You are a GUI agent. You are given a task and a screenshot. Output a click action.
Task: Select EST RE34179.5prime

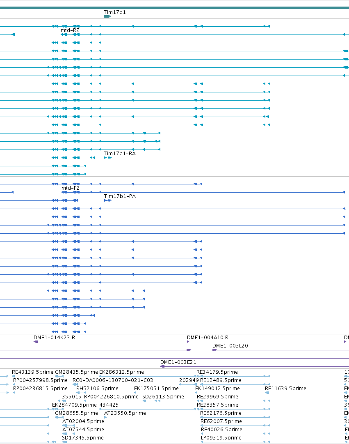point(217,372)
